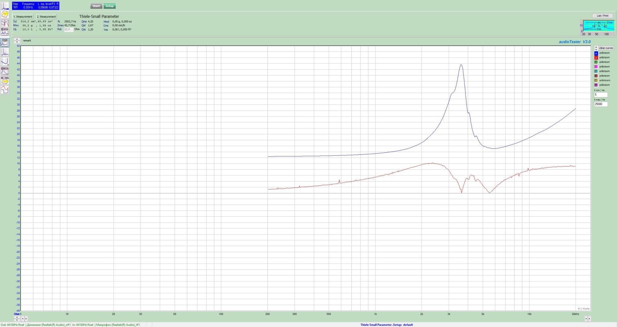
Task: Open the red sine and square wave generator
Action: pyautogui.click(x=5, y=89)
